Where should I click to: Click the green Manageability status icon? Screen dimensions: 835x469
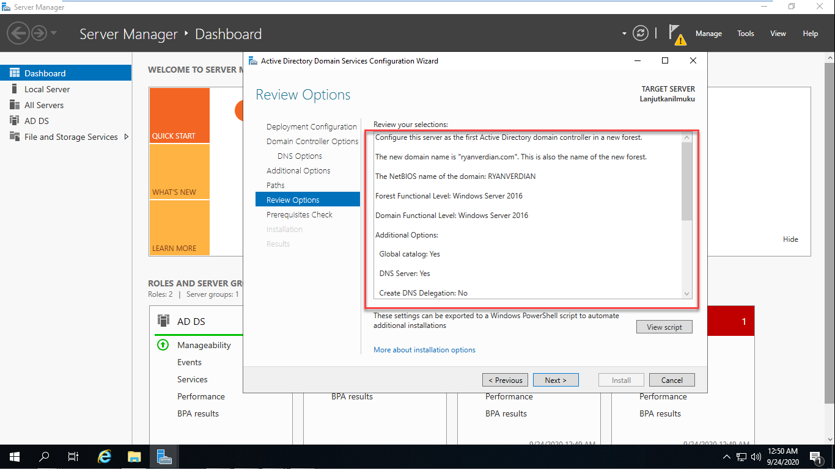pyautogui.click(x=162, y=345)
